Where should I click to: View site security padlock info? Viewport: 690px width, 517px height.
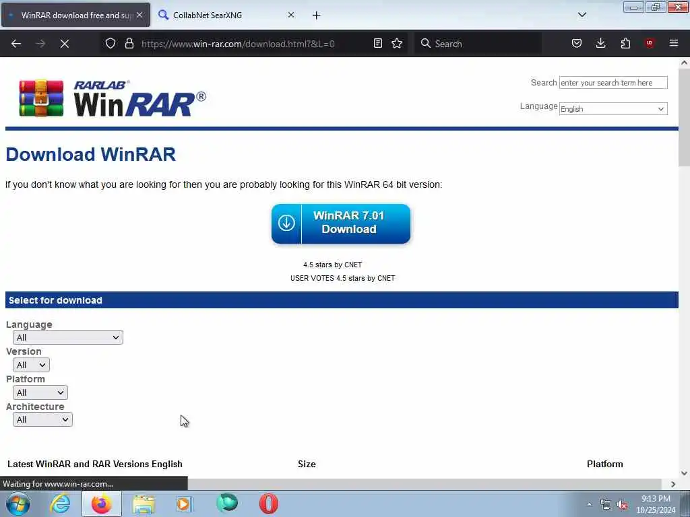tap(129, 43)
